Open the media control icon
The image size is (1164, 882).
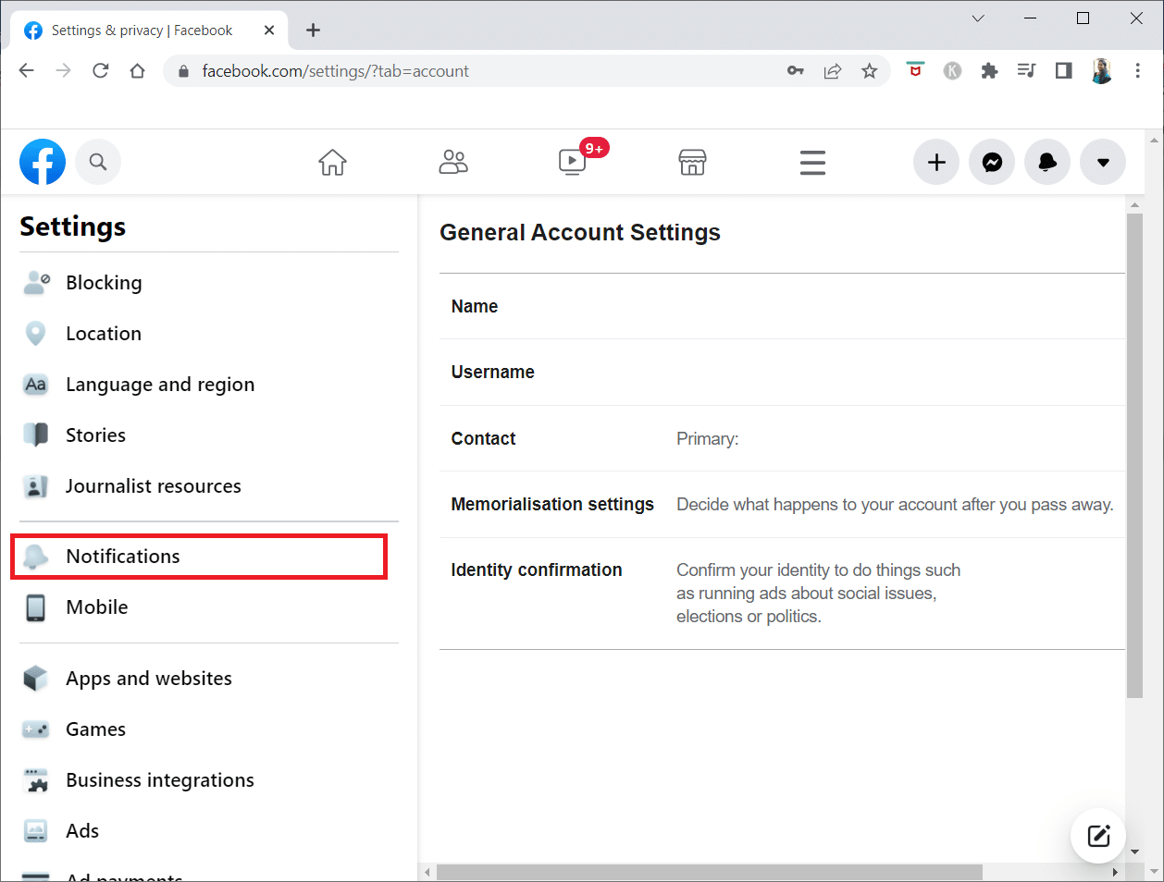1026,70
